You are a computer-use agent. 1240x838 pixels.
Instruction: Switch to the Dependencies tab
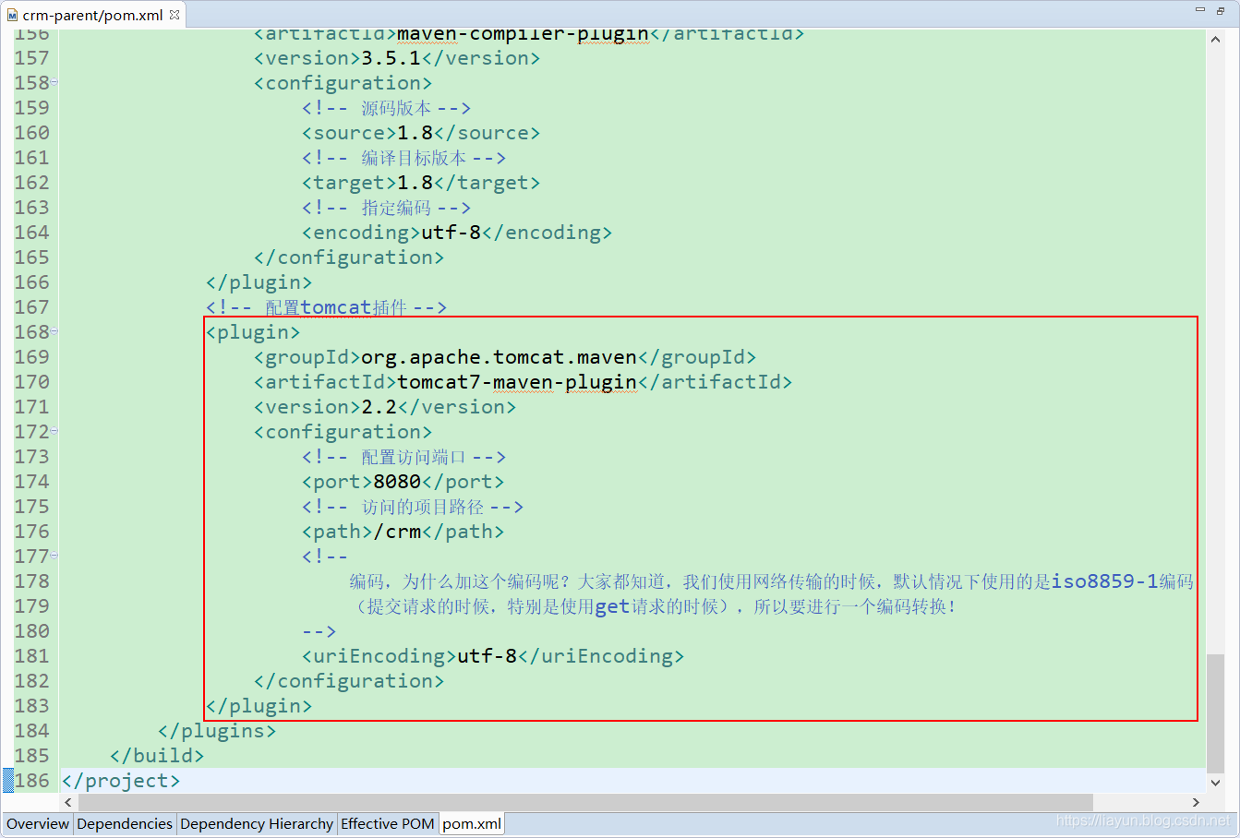[x=125, y=823]
